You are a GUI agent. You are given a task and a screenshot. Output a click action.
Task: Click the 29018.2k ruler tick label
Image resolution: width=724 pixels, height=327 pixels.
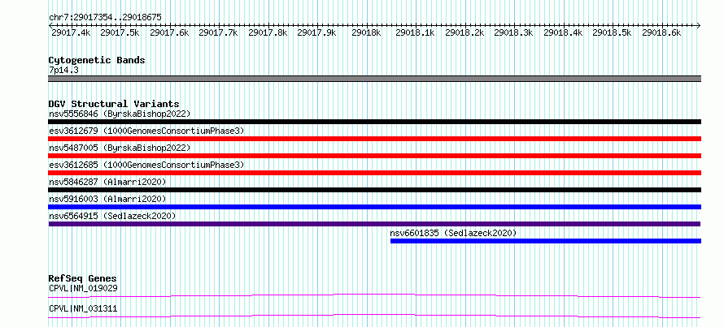click(x=464, y=32)
